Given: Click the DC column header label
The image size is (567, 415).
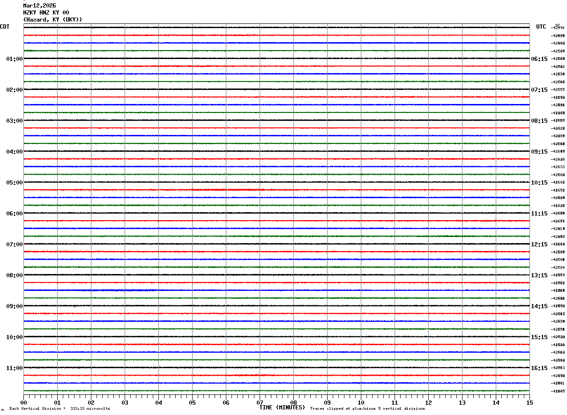Looking at the screenshot, I should point(558,25).
